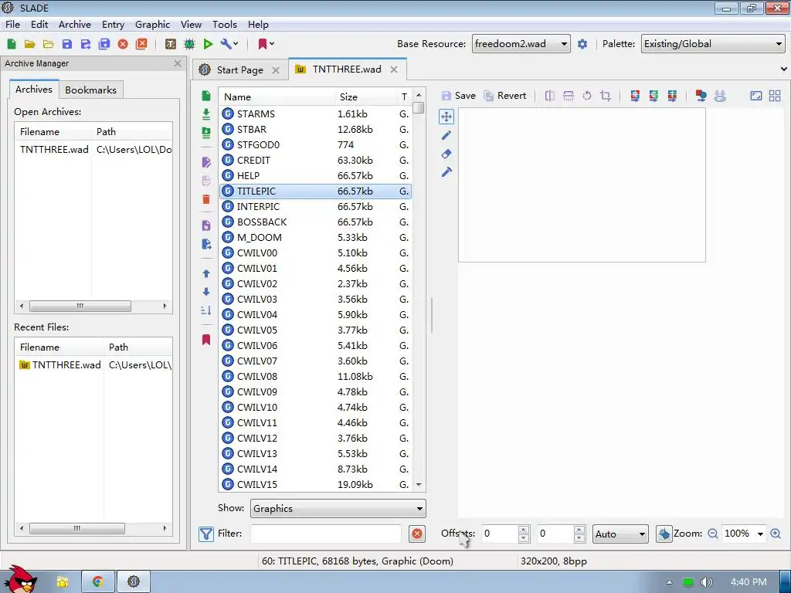Select the STBAR entry
Viewport: 791px width, 593px height.
pyautogui.click(x=316, y=130)
